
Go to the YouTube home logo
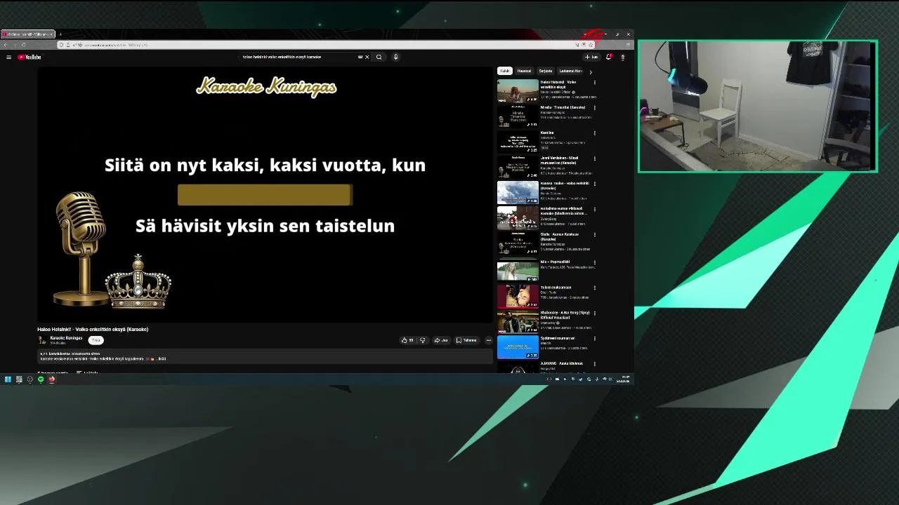point(29,57)
